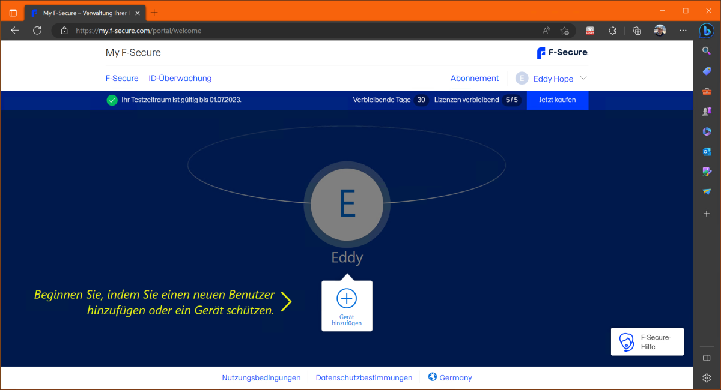Click the Jetzt kaufen button
This screenshot has width=721, height=390.
(x=558, y=100)
